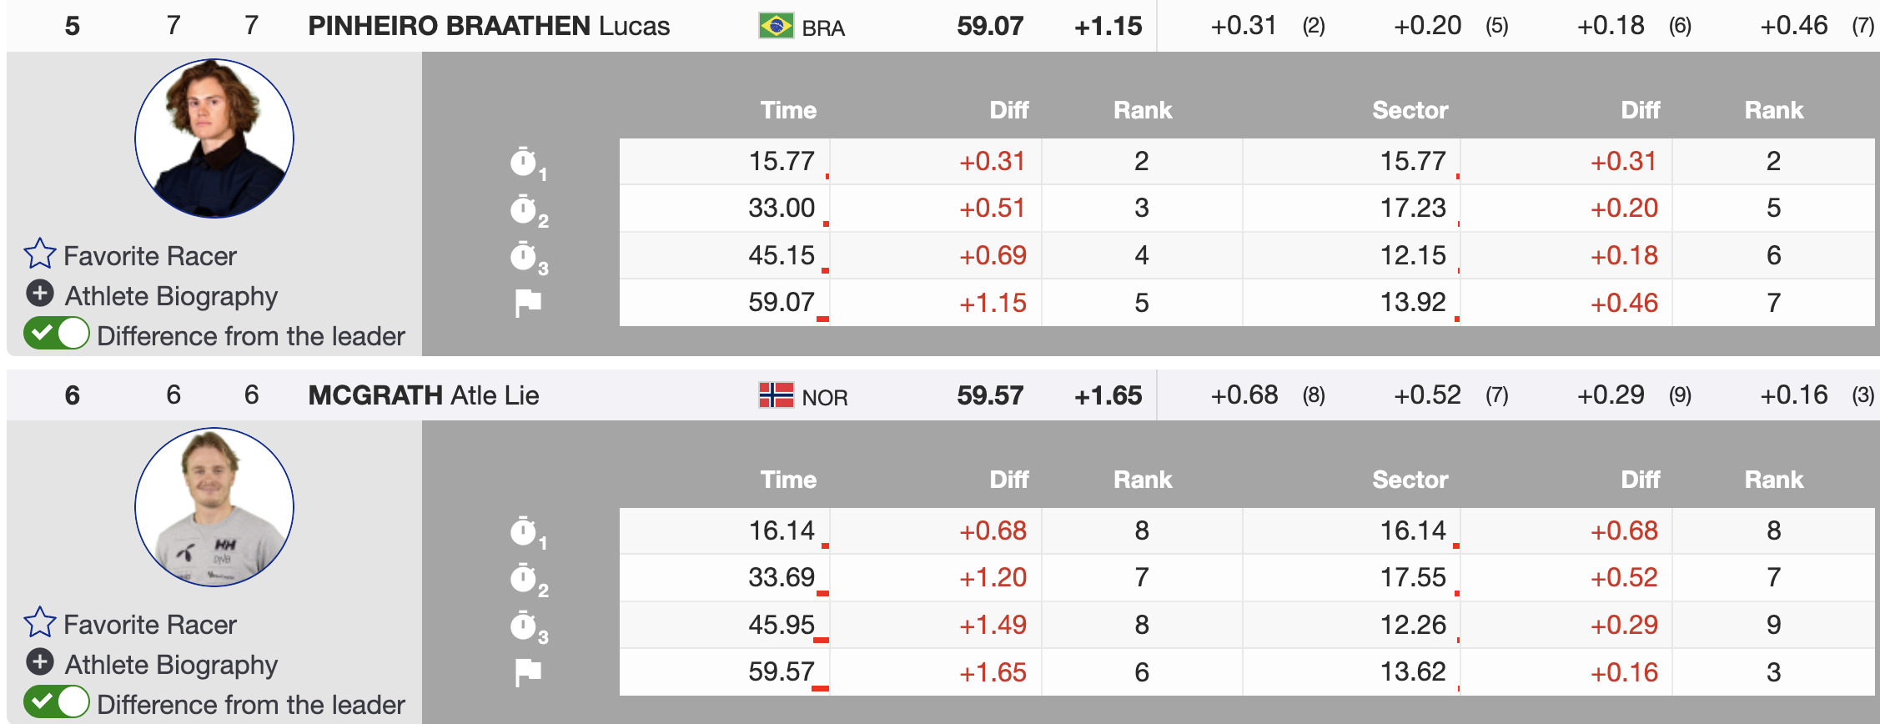
Task: Disable McGrath's Difference from the leader switch
Action: click(x=57, y=702)
